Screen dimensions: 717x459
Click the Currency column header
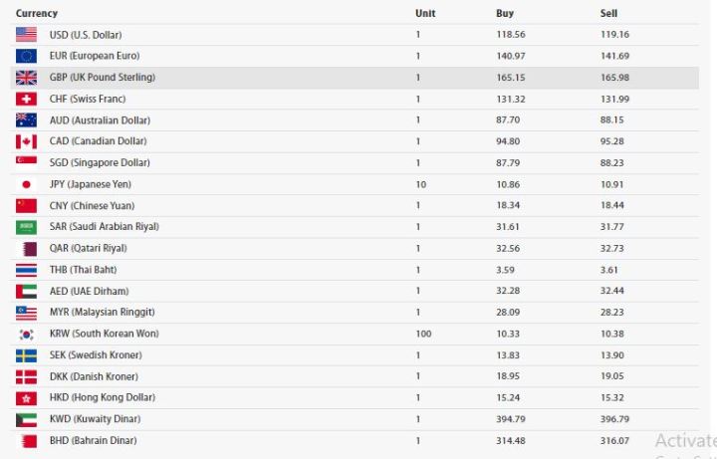click(37, 13)
